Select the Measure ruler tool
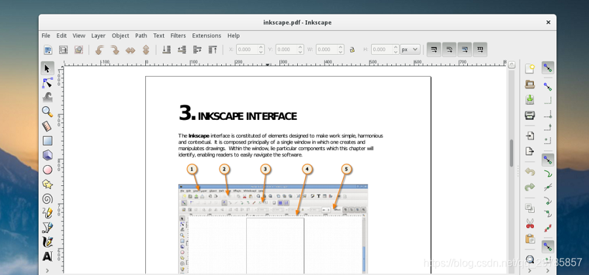 pyautogui.click(x=47, y=126)
